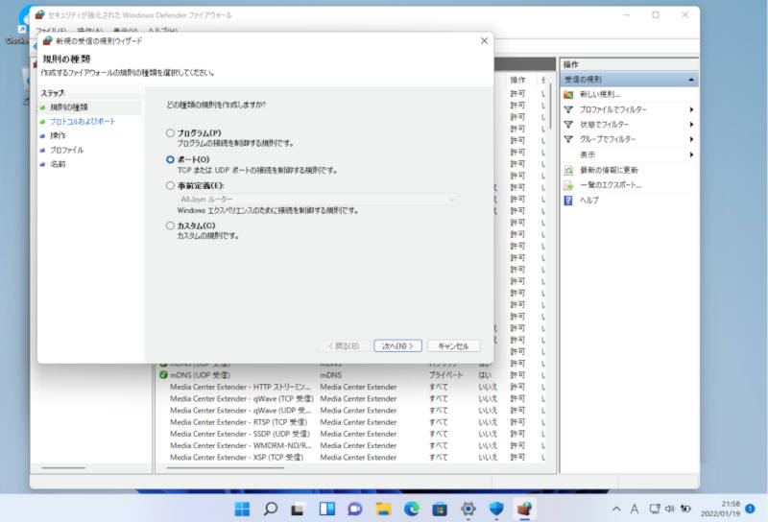This screenshot has height=522, width=768.
Task: Go to the プロトコルおよびポート step
Action: 83,122
